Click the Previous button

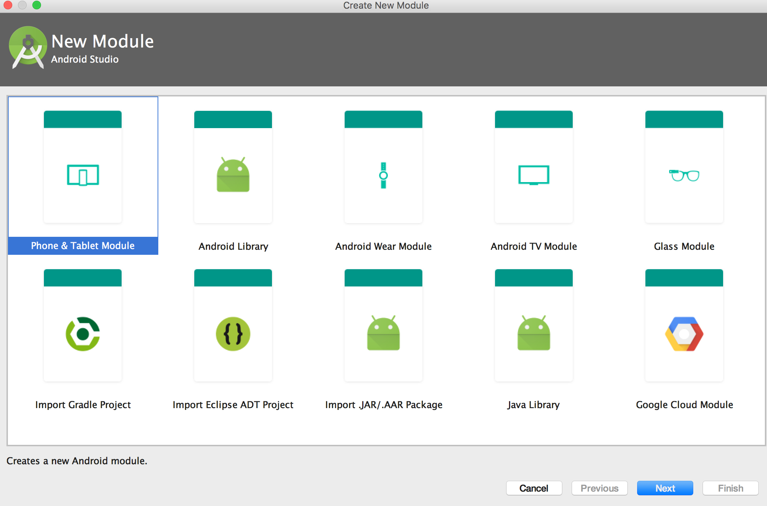tap(600, 488)
